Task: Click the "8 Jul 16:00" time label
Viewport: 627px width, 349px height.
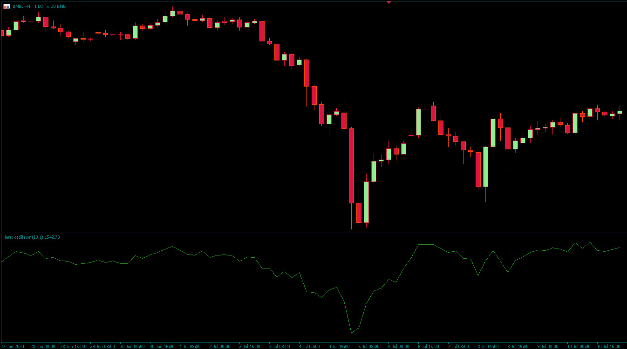Action: point(518,346)
